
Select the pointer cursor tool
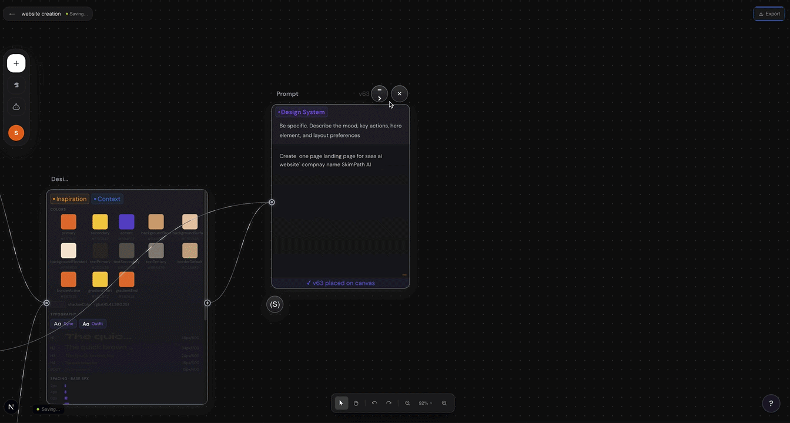341,403
